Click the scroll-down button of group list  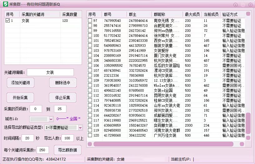[248, 138]
